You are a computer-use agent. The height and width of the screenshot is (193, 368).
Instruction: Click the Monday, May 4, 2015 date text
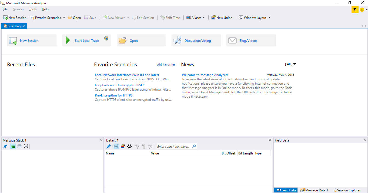280,75
